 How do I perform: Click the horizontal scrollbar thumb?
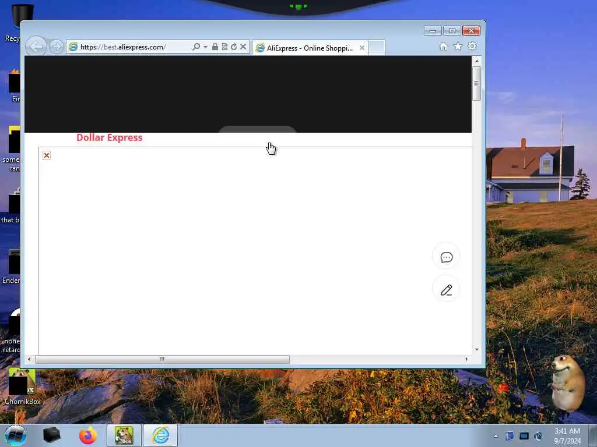tap(162, 359)
